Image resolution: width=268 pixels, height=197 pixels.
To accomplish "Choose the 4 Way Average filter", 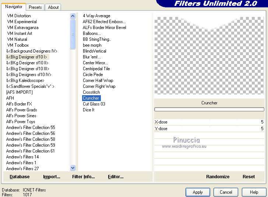I will click(x=96, y=16).
